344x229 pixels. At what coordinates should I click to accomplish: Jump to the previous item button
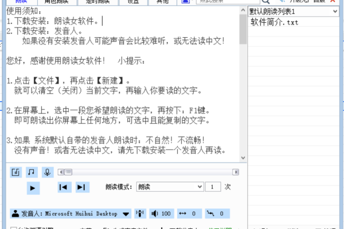64,187
